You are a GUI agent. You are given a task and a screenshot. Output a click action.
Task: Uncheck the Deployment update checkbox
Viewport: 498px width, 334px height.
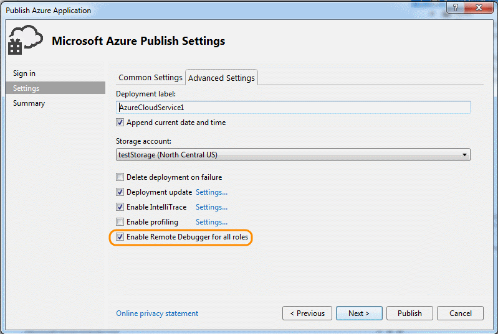pyautogui.click(x=120, y=192)
